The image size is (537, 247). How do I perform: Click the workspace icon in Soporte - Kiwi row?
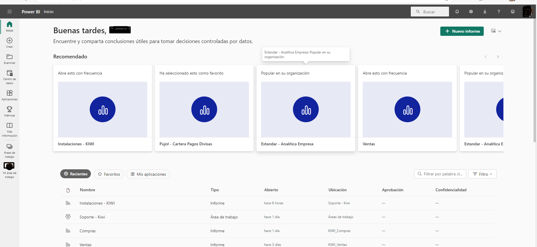pyautogui.click(x=68, y=217)
